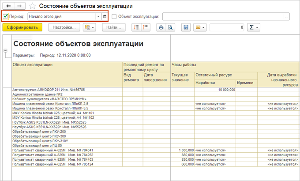Viewport: 300px width, 181px height.
Task: Save report using the floppy disk icon
Action: [x=186, y=27]
